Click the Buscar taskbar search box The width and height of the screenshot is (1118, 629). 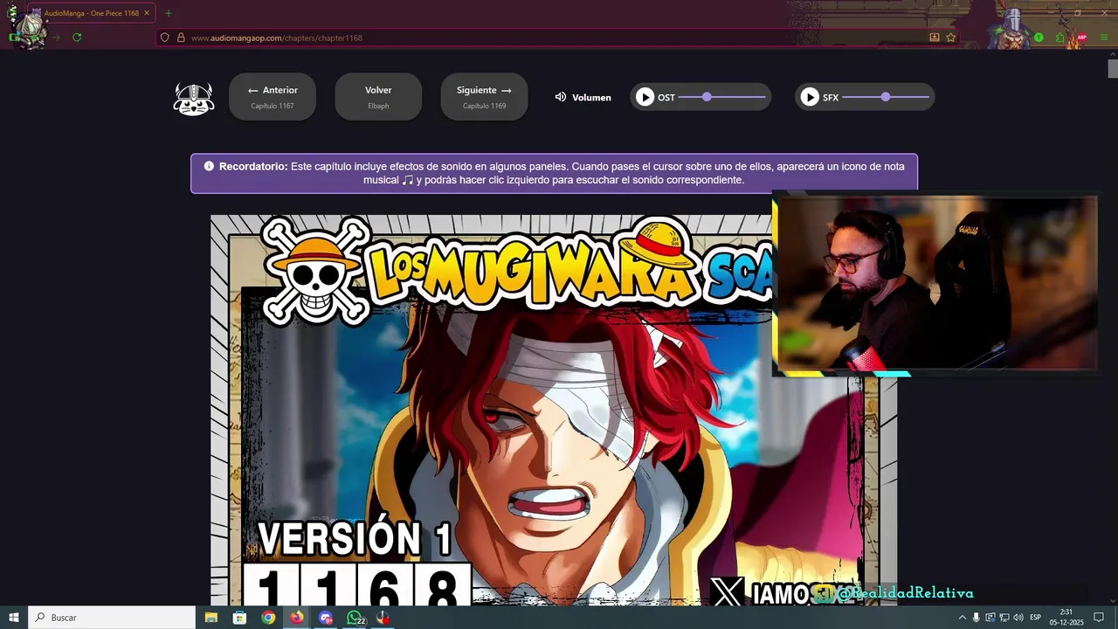coord(112,618)
